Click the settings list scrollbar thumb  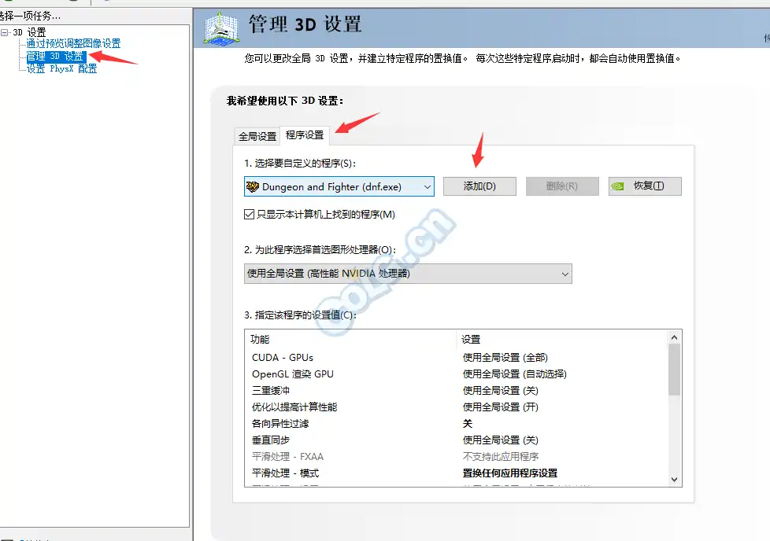[674, 370]
